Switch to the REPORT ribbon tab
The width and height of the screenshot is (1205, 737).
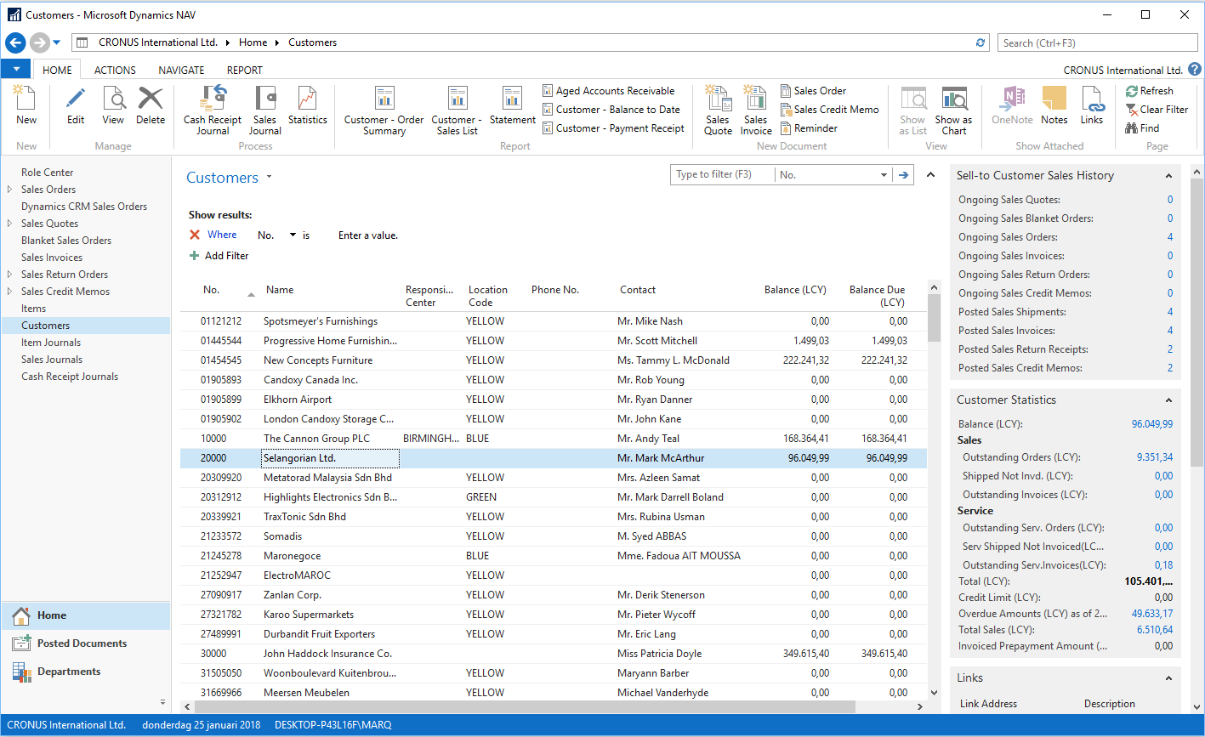244,71
